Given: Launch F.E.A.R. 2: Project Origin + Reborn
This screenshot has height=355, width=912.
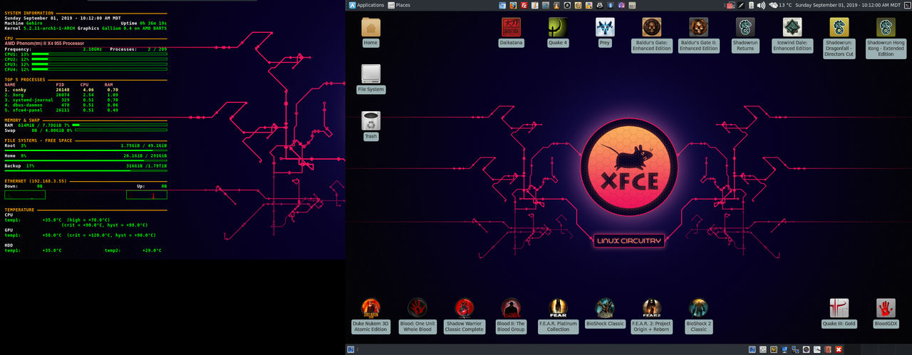Looking at the screenshot, I should tap(651, 317).
